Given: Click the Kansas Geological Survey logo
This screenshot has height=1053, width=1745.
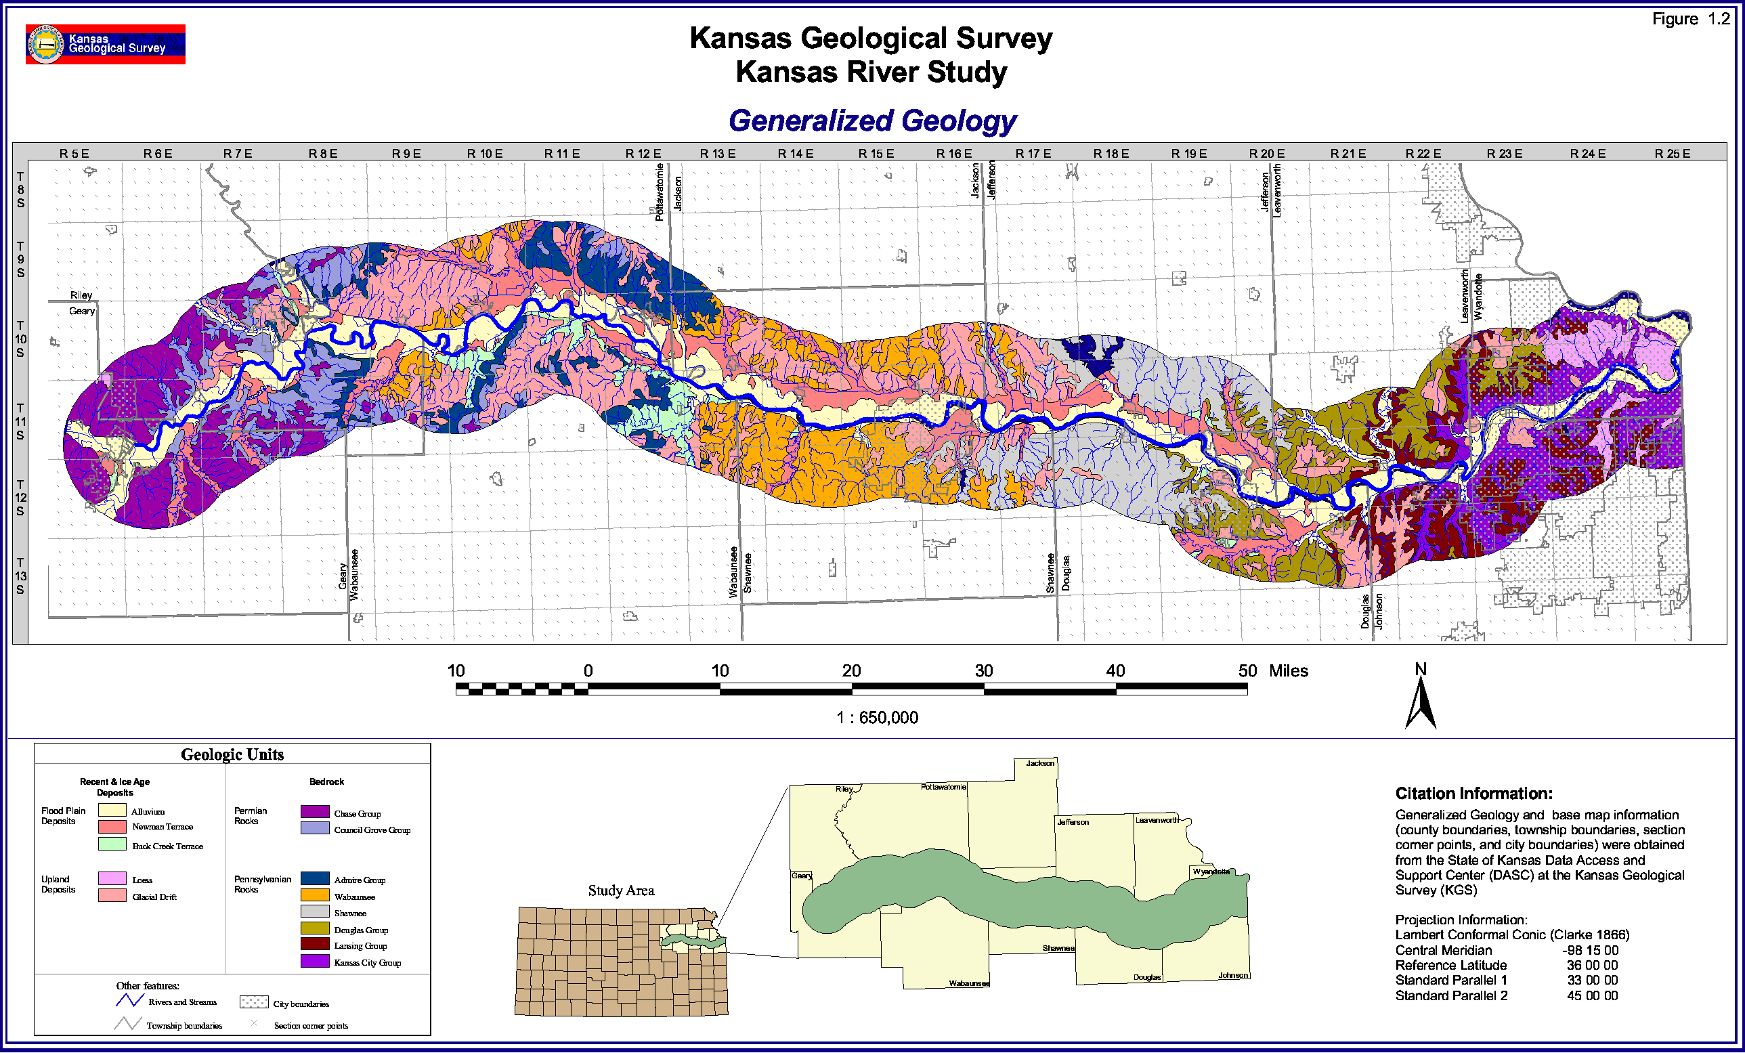Looking at the screenshot, I should point(106,44).
